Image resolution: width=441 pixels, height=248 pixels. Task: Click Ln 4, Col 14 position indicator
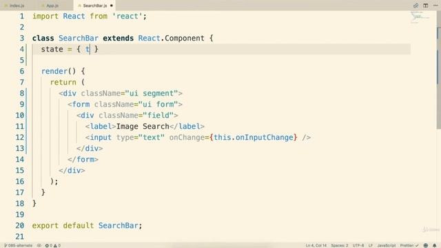316,245
